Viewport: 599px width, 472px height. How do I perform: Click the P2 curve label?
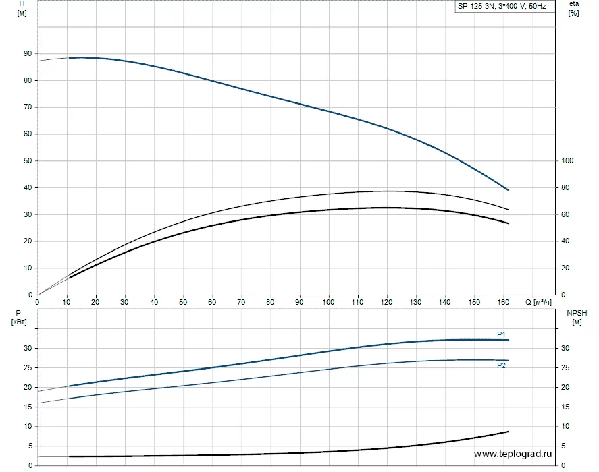(x=501, y=365)
